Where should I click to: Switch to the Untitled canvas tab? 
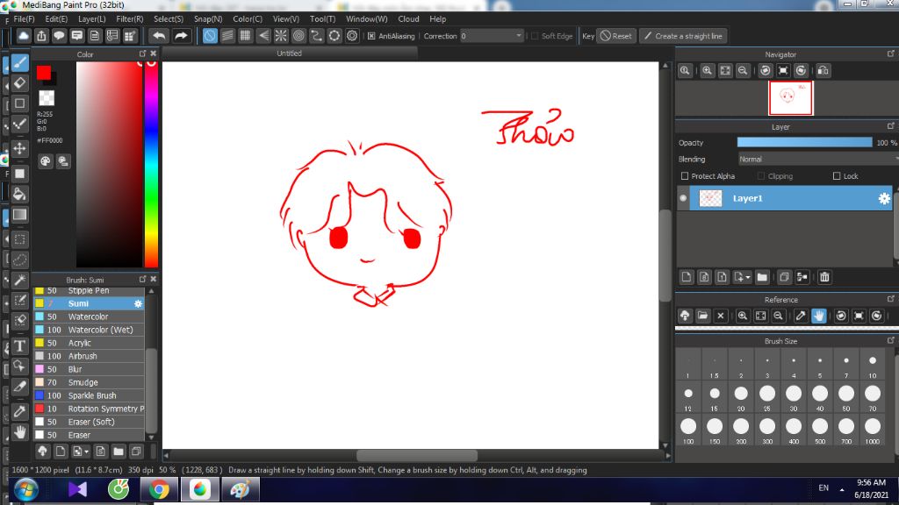pos(289,53)
